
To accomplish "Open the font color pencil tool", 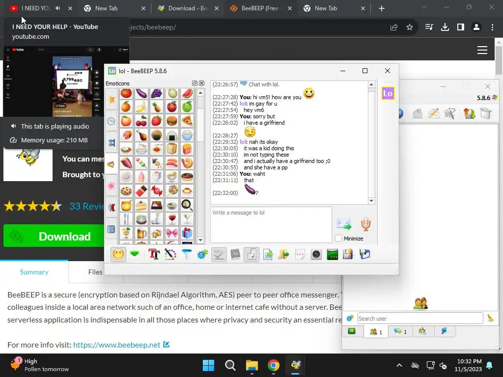I will pos(170,255).
